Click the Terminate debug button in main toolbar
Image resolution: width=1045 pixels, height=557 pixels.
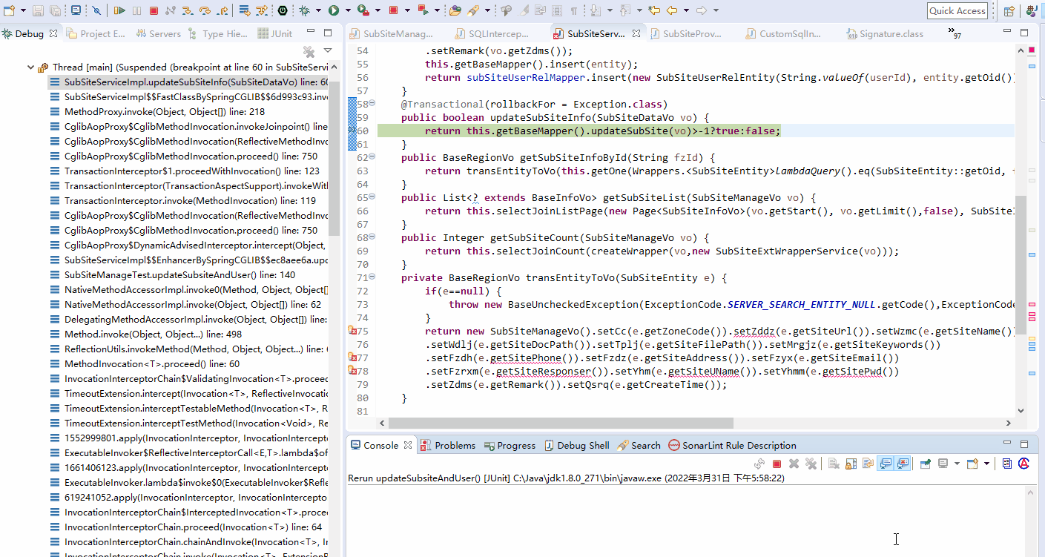[x=154, y=10]
